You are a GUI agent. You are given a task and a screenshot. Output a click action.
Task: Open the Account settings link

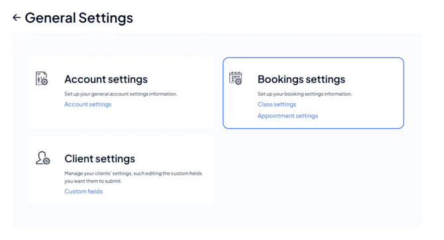point(87,104)
